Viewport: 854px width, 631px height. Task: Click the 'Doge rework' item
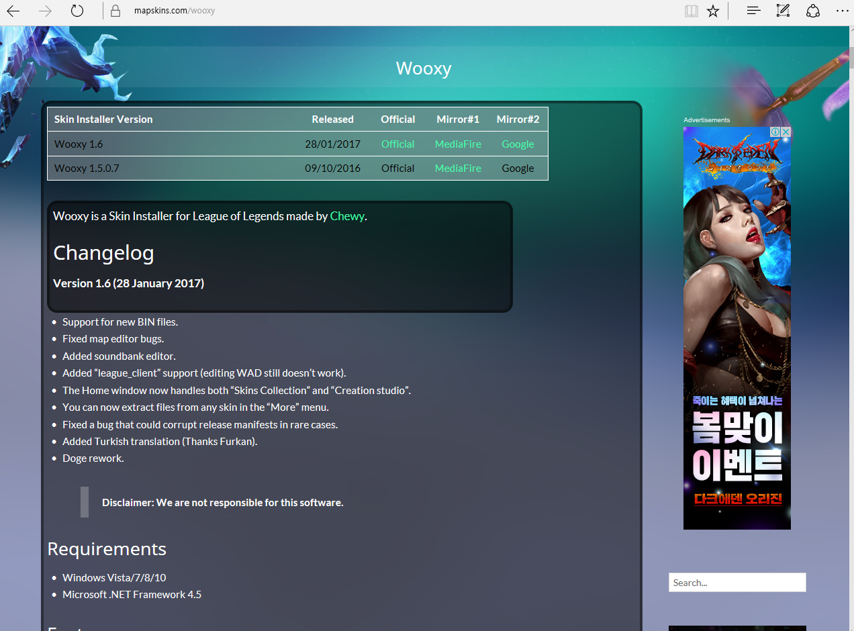[x=93, y=458]
